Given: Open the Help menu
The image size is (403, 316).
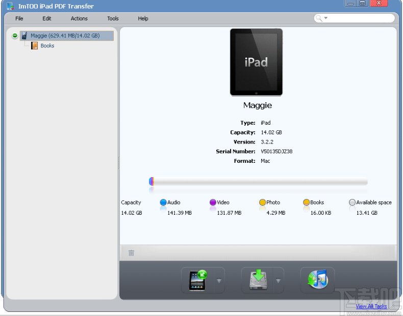Looking at the screenshot, I should [143, 18].
